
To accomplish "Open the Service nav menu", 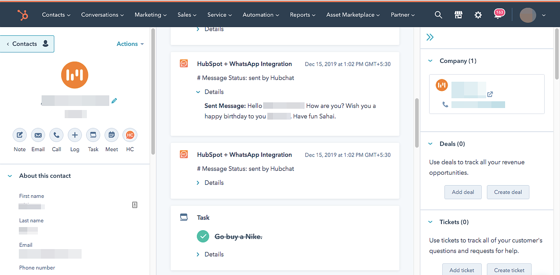I will [x=219, y=15].
